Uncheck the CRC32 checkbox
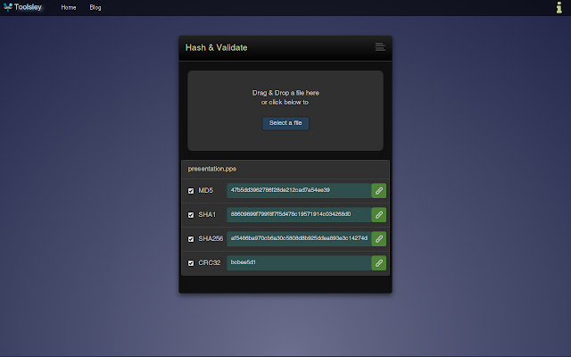 coord(191,263)
